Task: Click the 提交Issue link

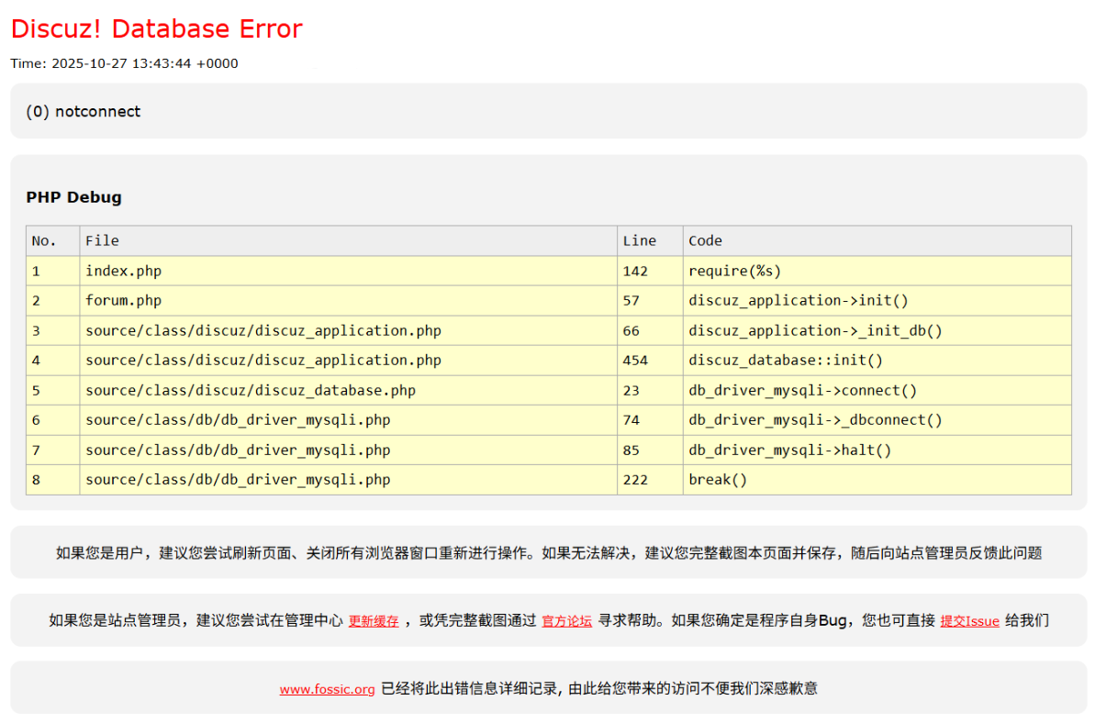Action: click(x=969, y=621)
